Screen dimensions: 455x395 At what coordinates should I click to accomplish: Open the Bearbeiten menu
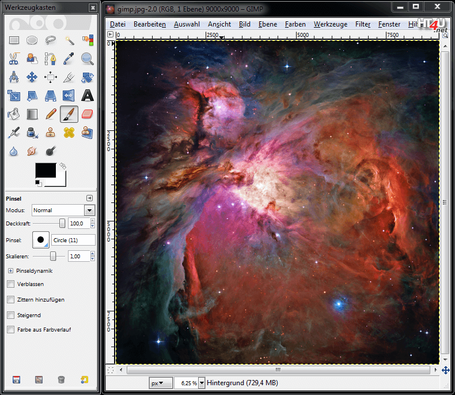coord(150,24)
